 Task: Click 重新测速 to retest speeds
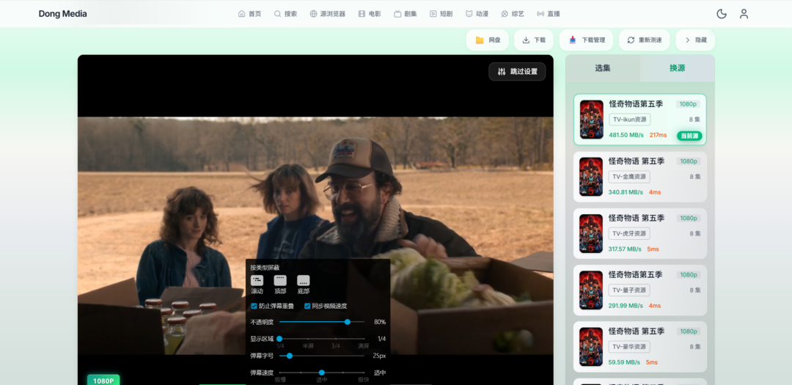pyautogui.click(x=645, y=40)
